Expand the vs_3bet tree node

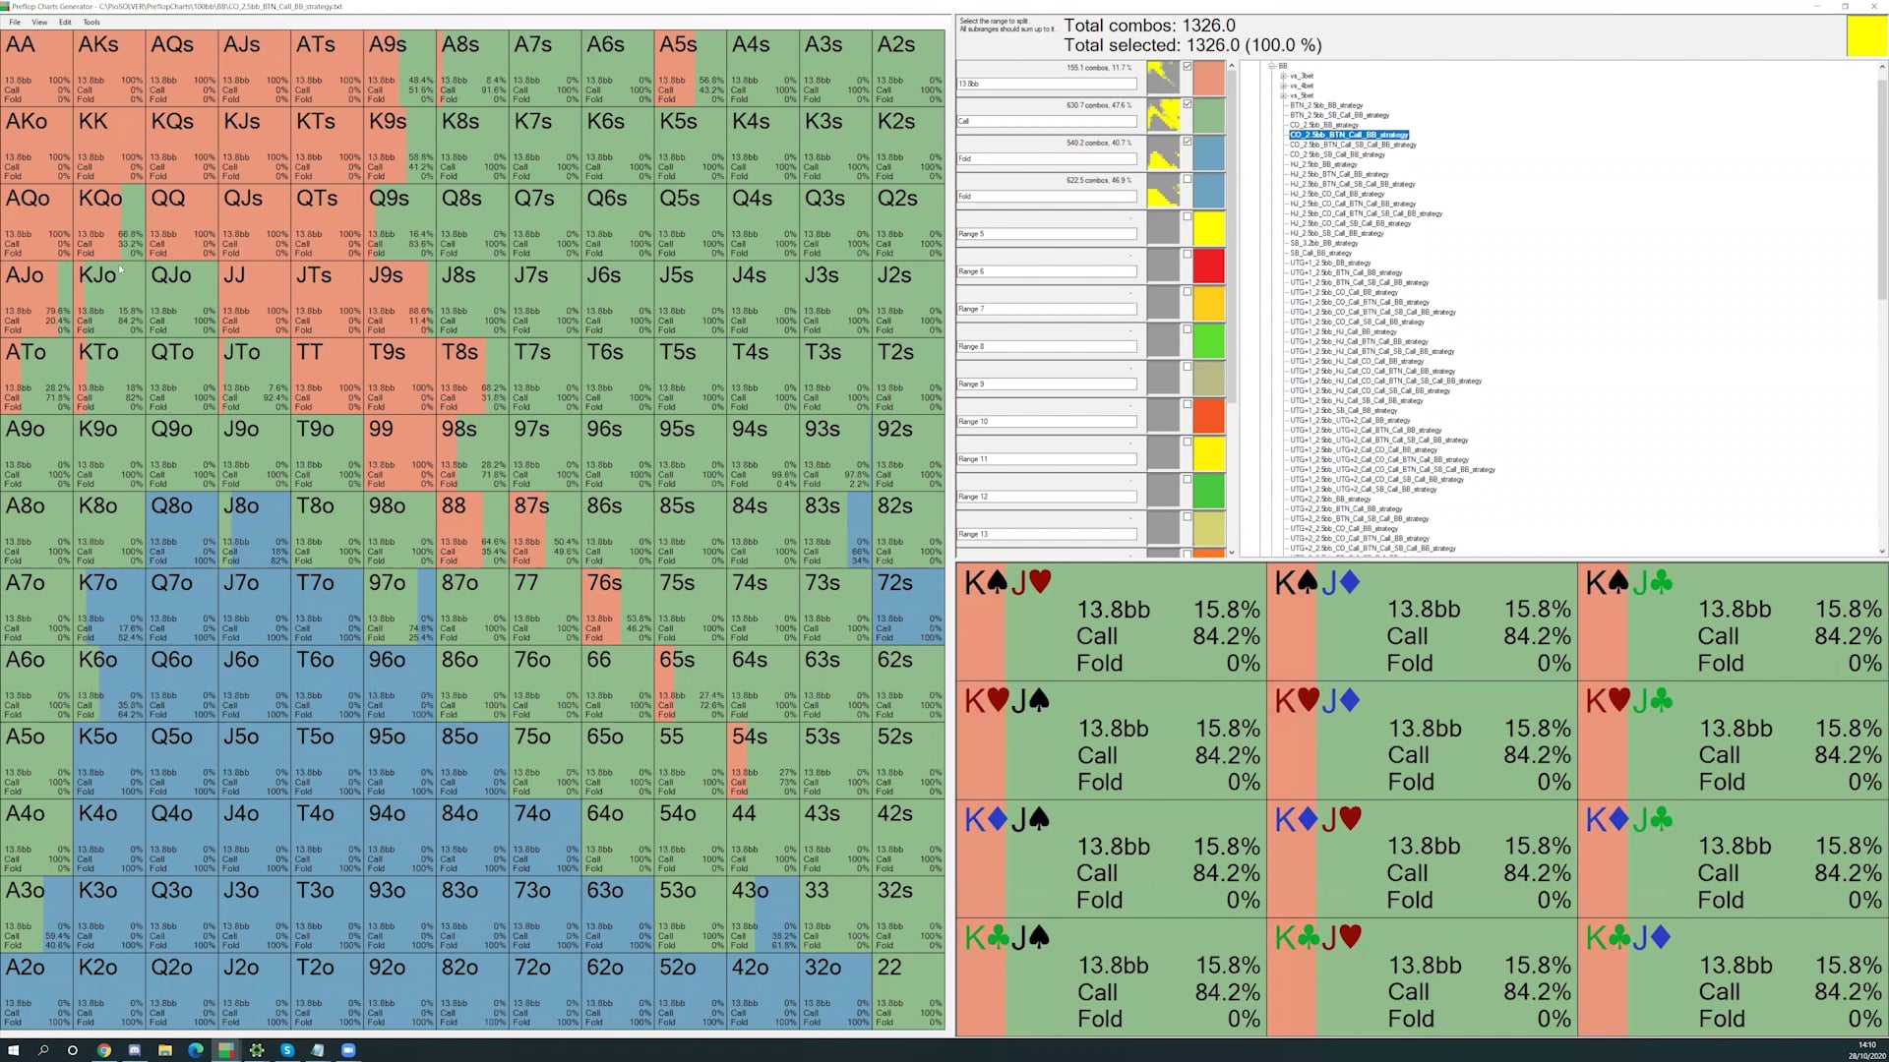click(x=1283, y=76)
